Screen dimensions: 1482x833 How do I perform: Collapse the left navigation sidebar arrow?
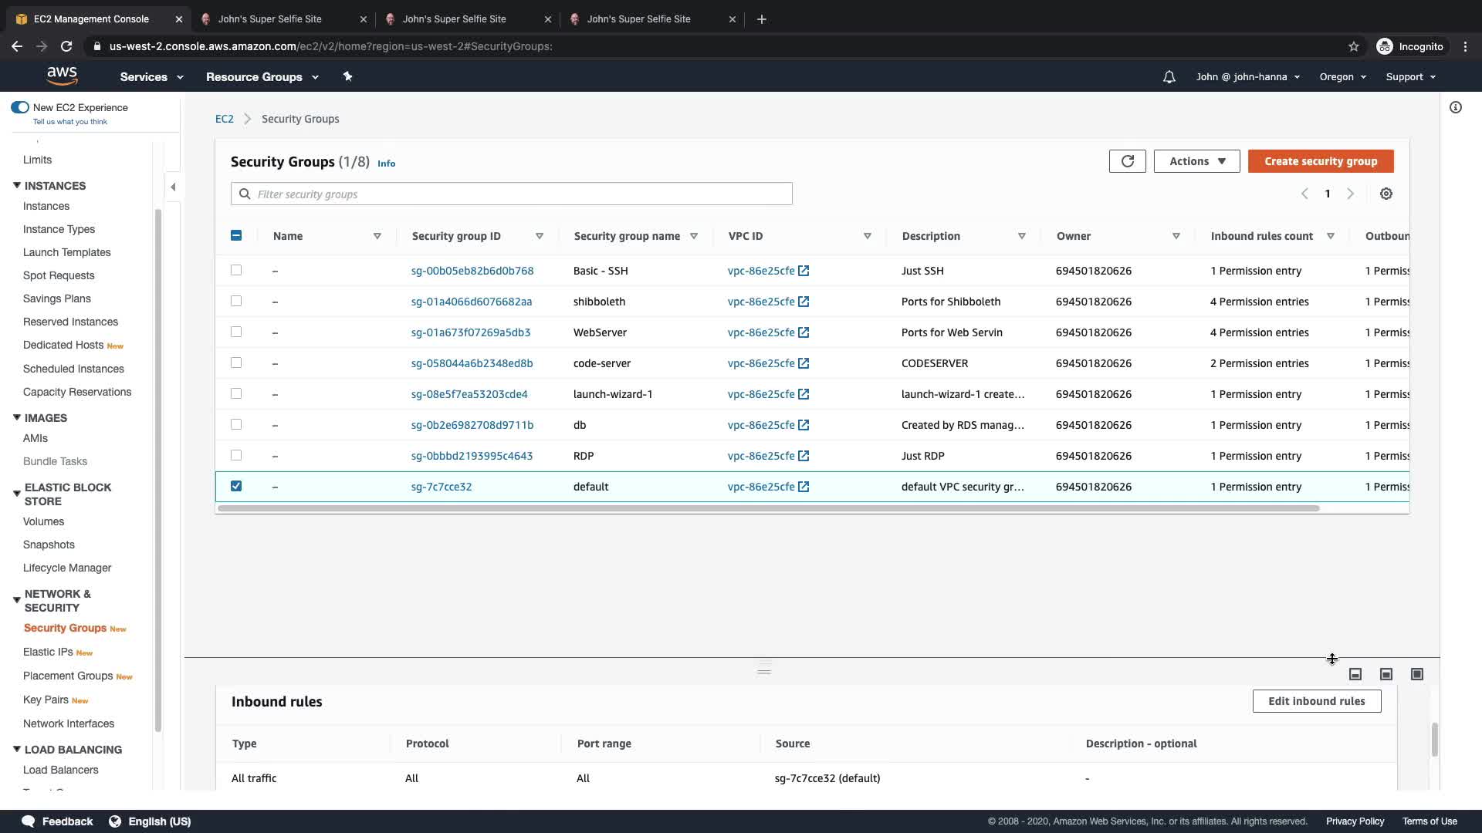pyautogui.click(x=173, y=187)
